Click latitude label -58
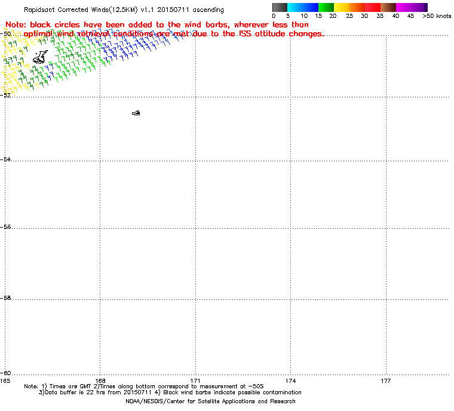The width and height of the screenshot is (454, 411). [5, 297]
